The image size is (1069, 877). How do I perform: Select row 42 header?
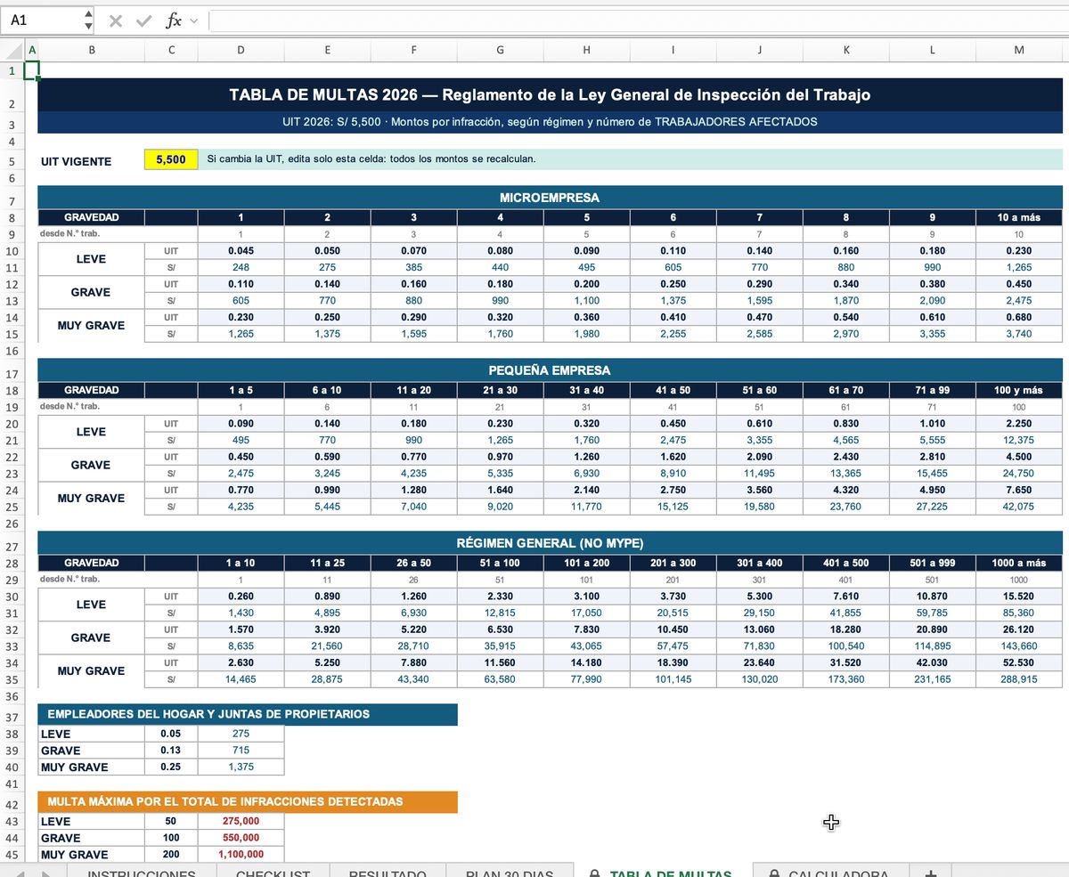click(x=12, y=804)
